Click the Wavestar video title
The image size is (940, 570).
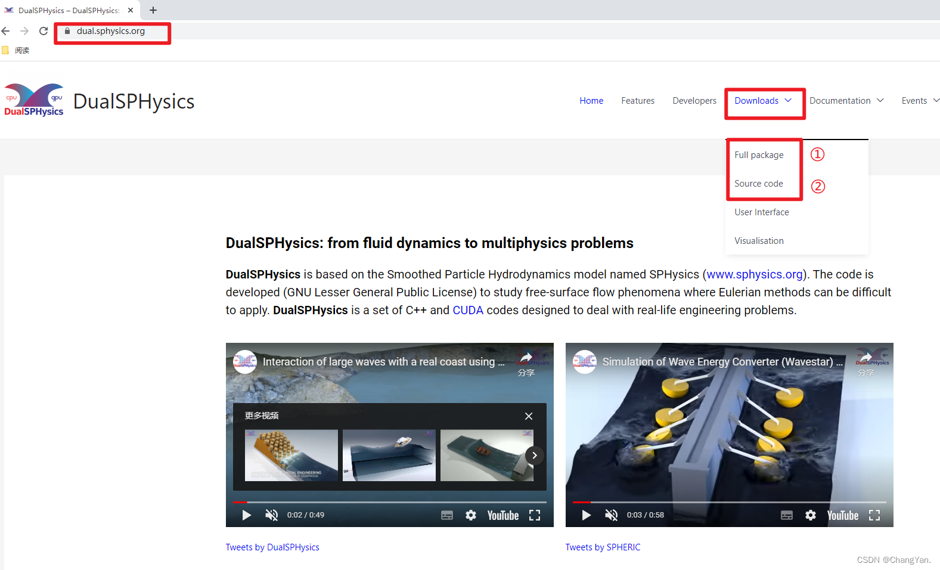[x=722, y=362]
